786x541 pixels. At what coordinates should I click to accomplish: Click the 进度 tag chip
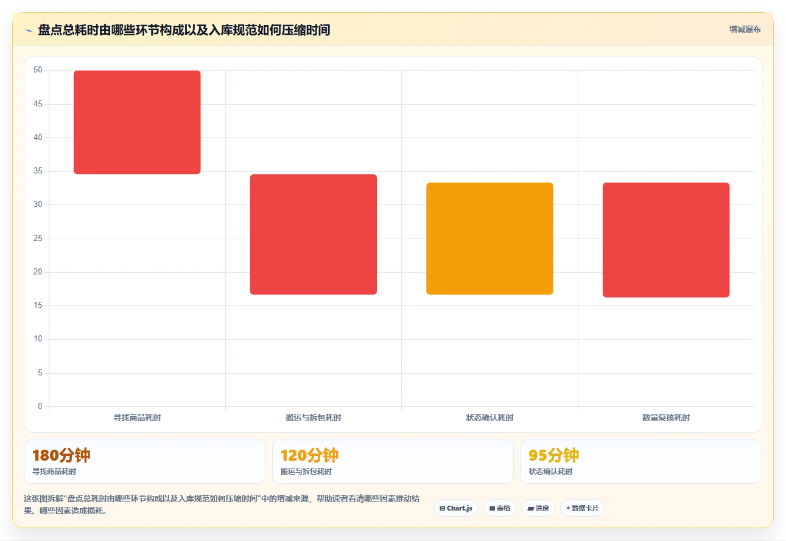click(538, 508)
